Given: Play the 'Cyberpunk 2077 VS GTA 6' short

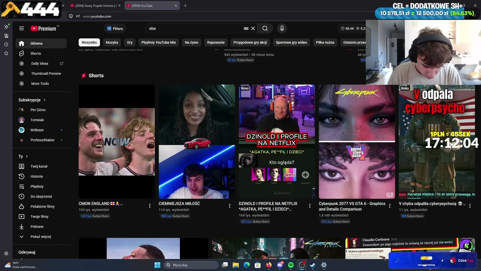Looking at the screenshot, I should [357, 142].
